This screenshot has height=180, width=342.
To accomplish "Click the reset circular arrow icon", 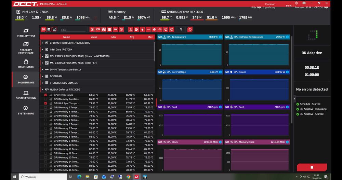I will pyautogui.click(x=190, y=29).
